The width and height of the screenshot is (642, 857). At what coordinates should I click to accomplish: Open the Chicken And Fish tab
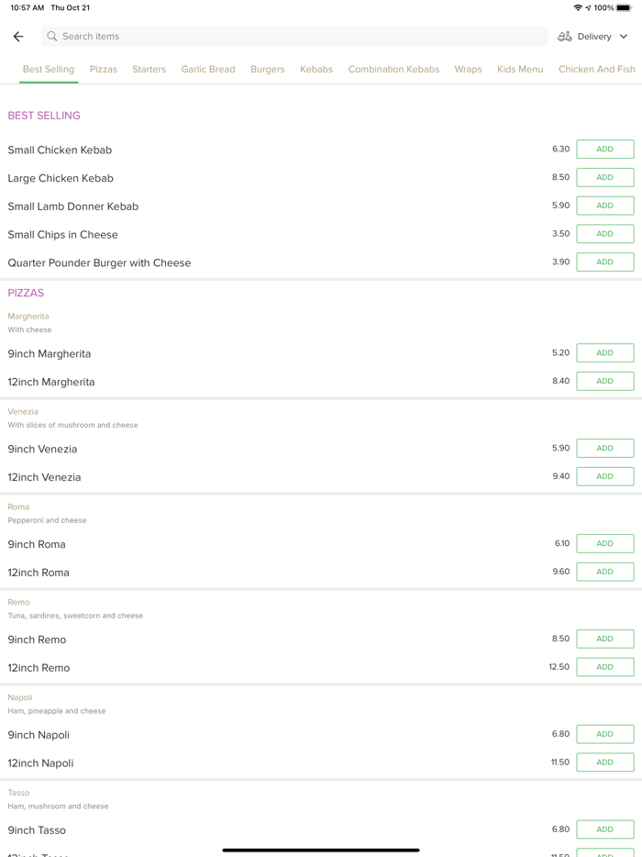click(596, 69)
